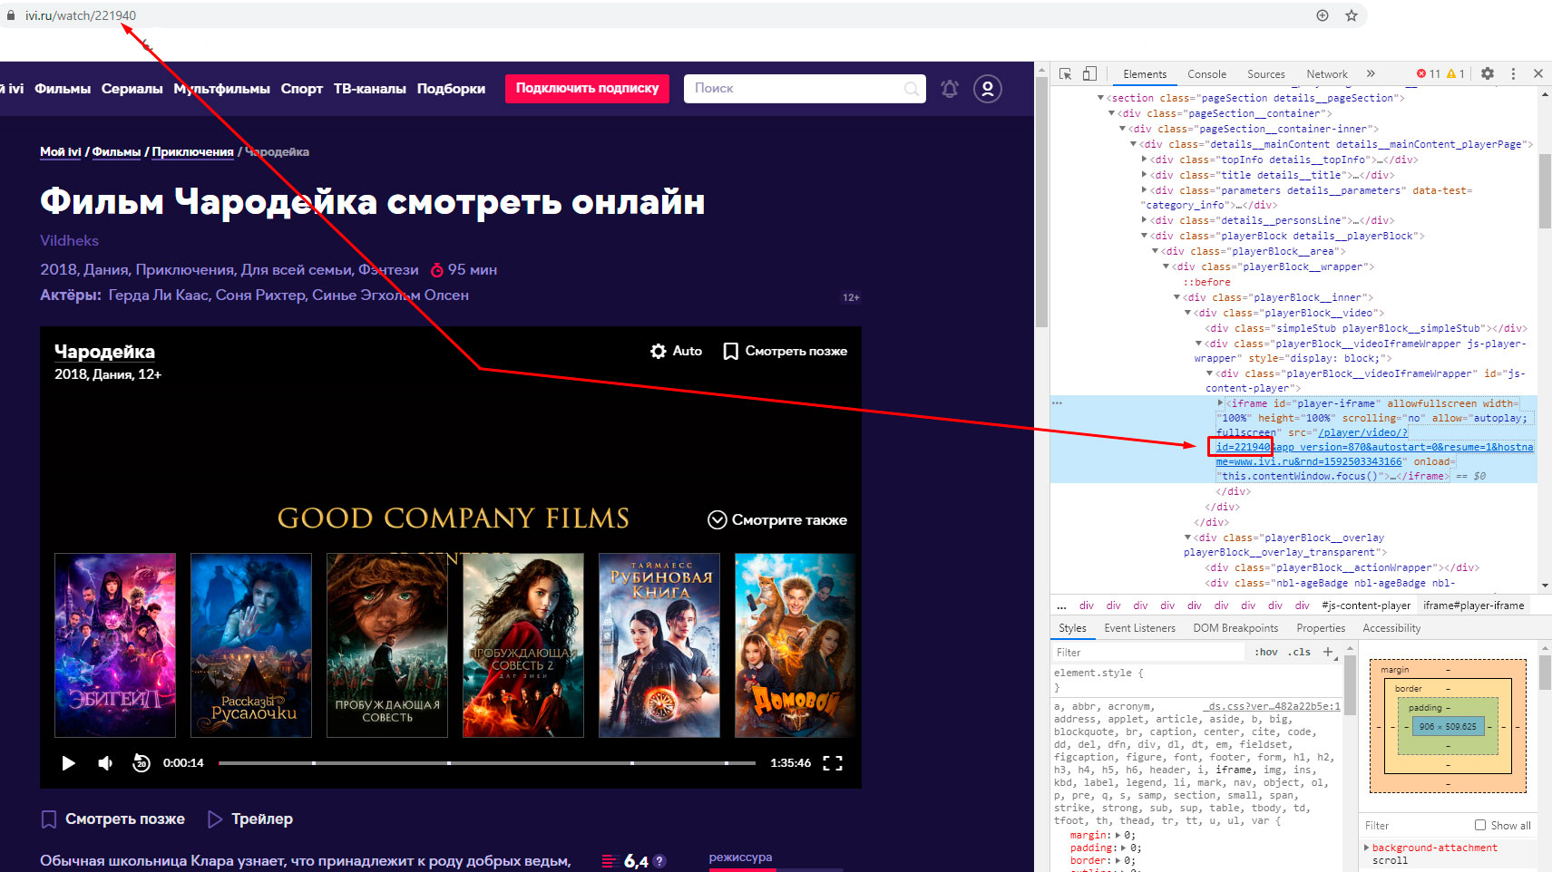The height and width of the screenshot is (872, 1552).
Task: Open the Рубиновая книга movie poster
Action: [659, 645]
